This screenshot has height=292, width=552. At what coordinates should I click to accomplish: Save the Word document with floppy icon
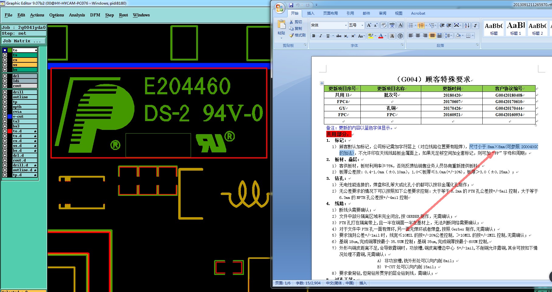(291, 5)
